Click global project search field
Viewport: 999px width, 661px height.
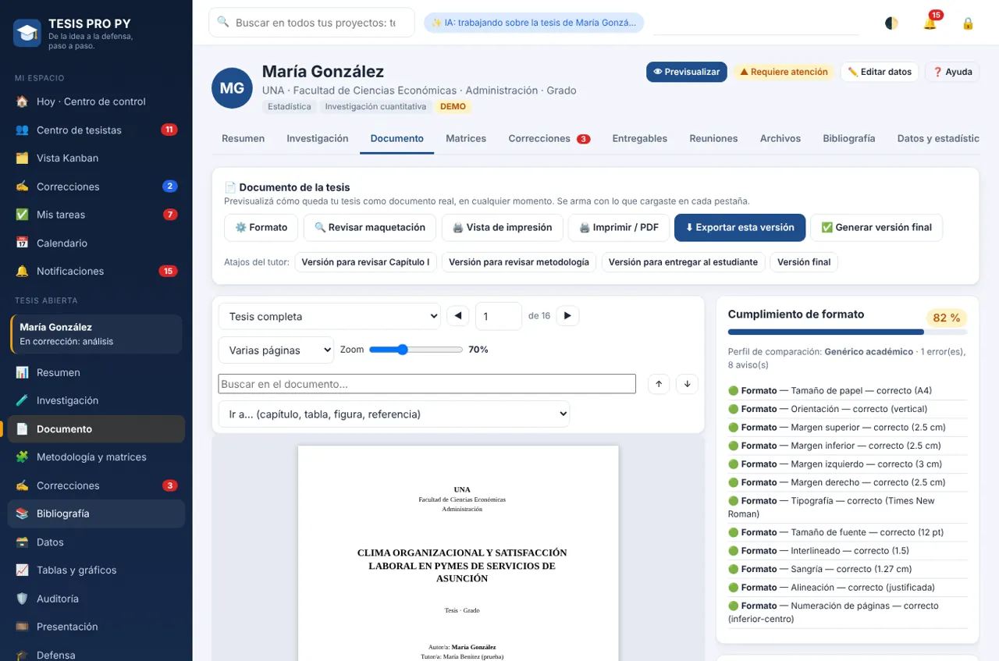tap(312, 23)
